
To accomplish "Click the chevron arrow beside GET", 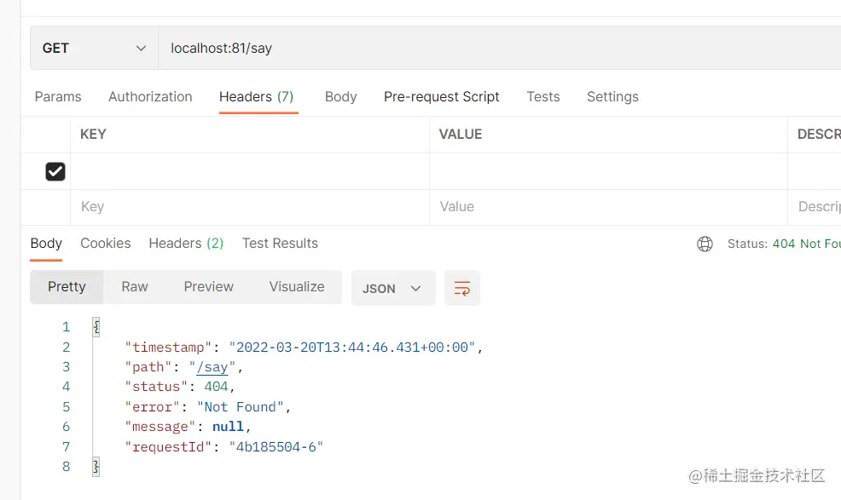I will click(x=141, y=49).
